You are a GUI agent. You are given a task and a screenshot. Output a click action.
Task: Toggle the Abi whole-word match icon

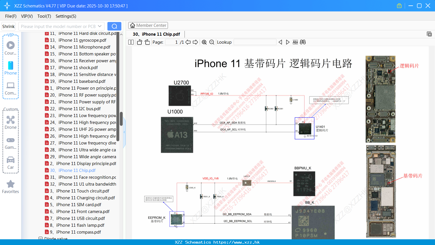tap(295, 42)
